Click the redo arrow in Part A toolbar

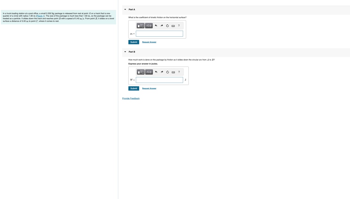point(162,26)
